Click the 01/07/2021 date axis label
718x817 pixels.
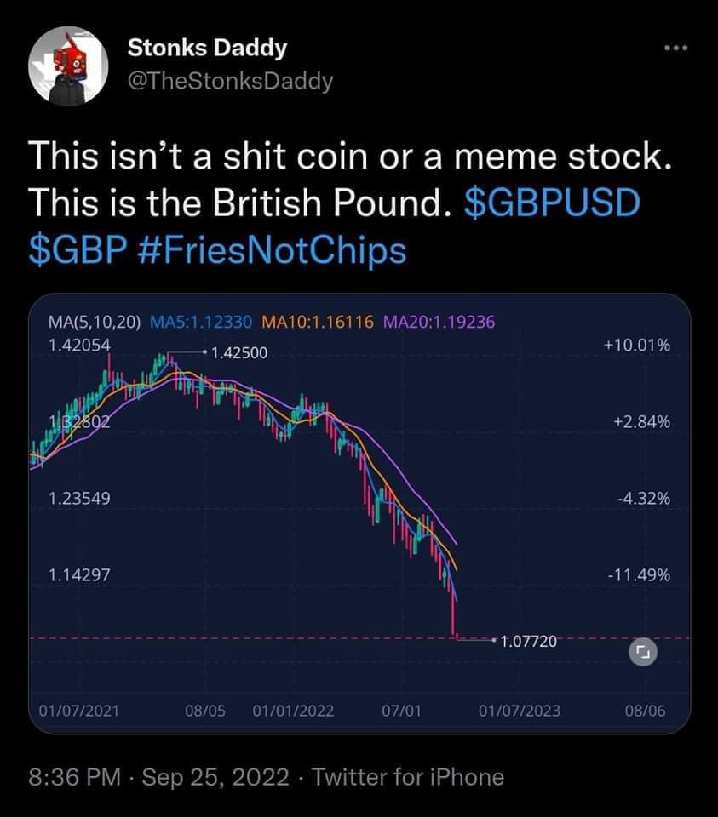click(73, 711)
